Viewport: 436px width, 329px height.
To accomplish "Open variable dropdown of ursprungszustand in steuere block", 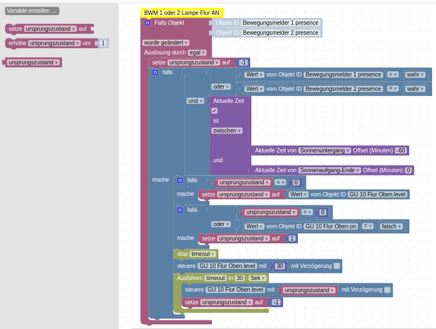I will pyautogui.click(x=309, y=290).
